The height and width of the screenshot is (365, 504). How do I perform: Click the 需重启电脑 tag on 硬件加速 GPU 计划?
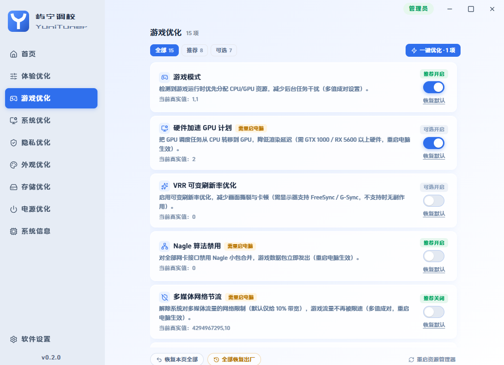(x=251, y=128)
